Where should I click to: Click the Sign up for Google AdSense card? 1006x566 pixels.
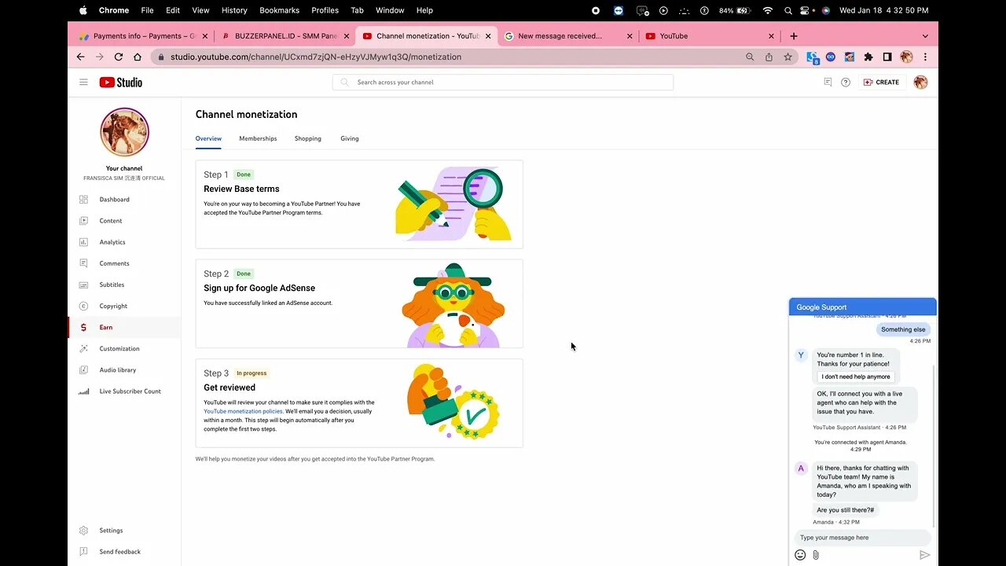pyautogui.click(x=359, y=303)
